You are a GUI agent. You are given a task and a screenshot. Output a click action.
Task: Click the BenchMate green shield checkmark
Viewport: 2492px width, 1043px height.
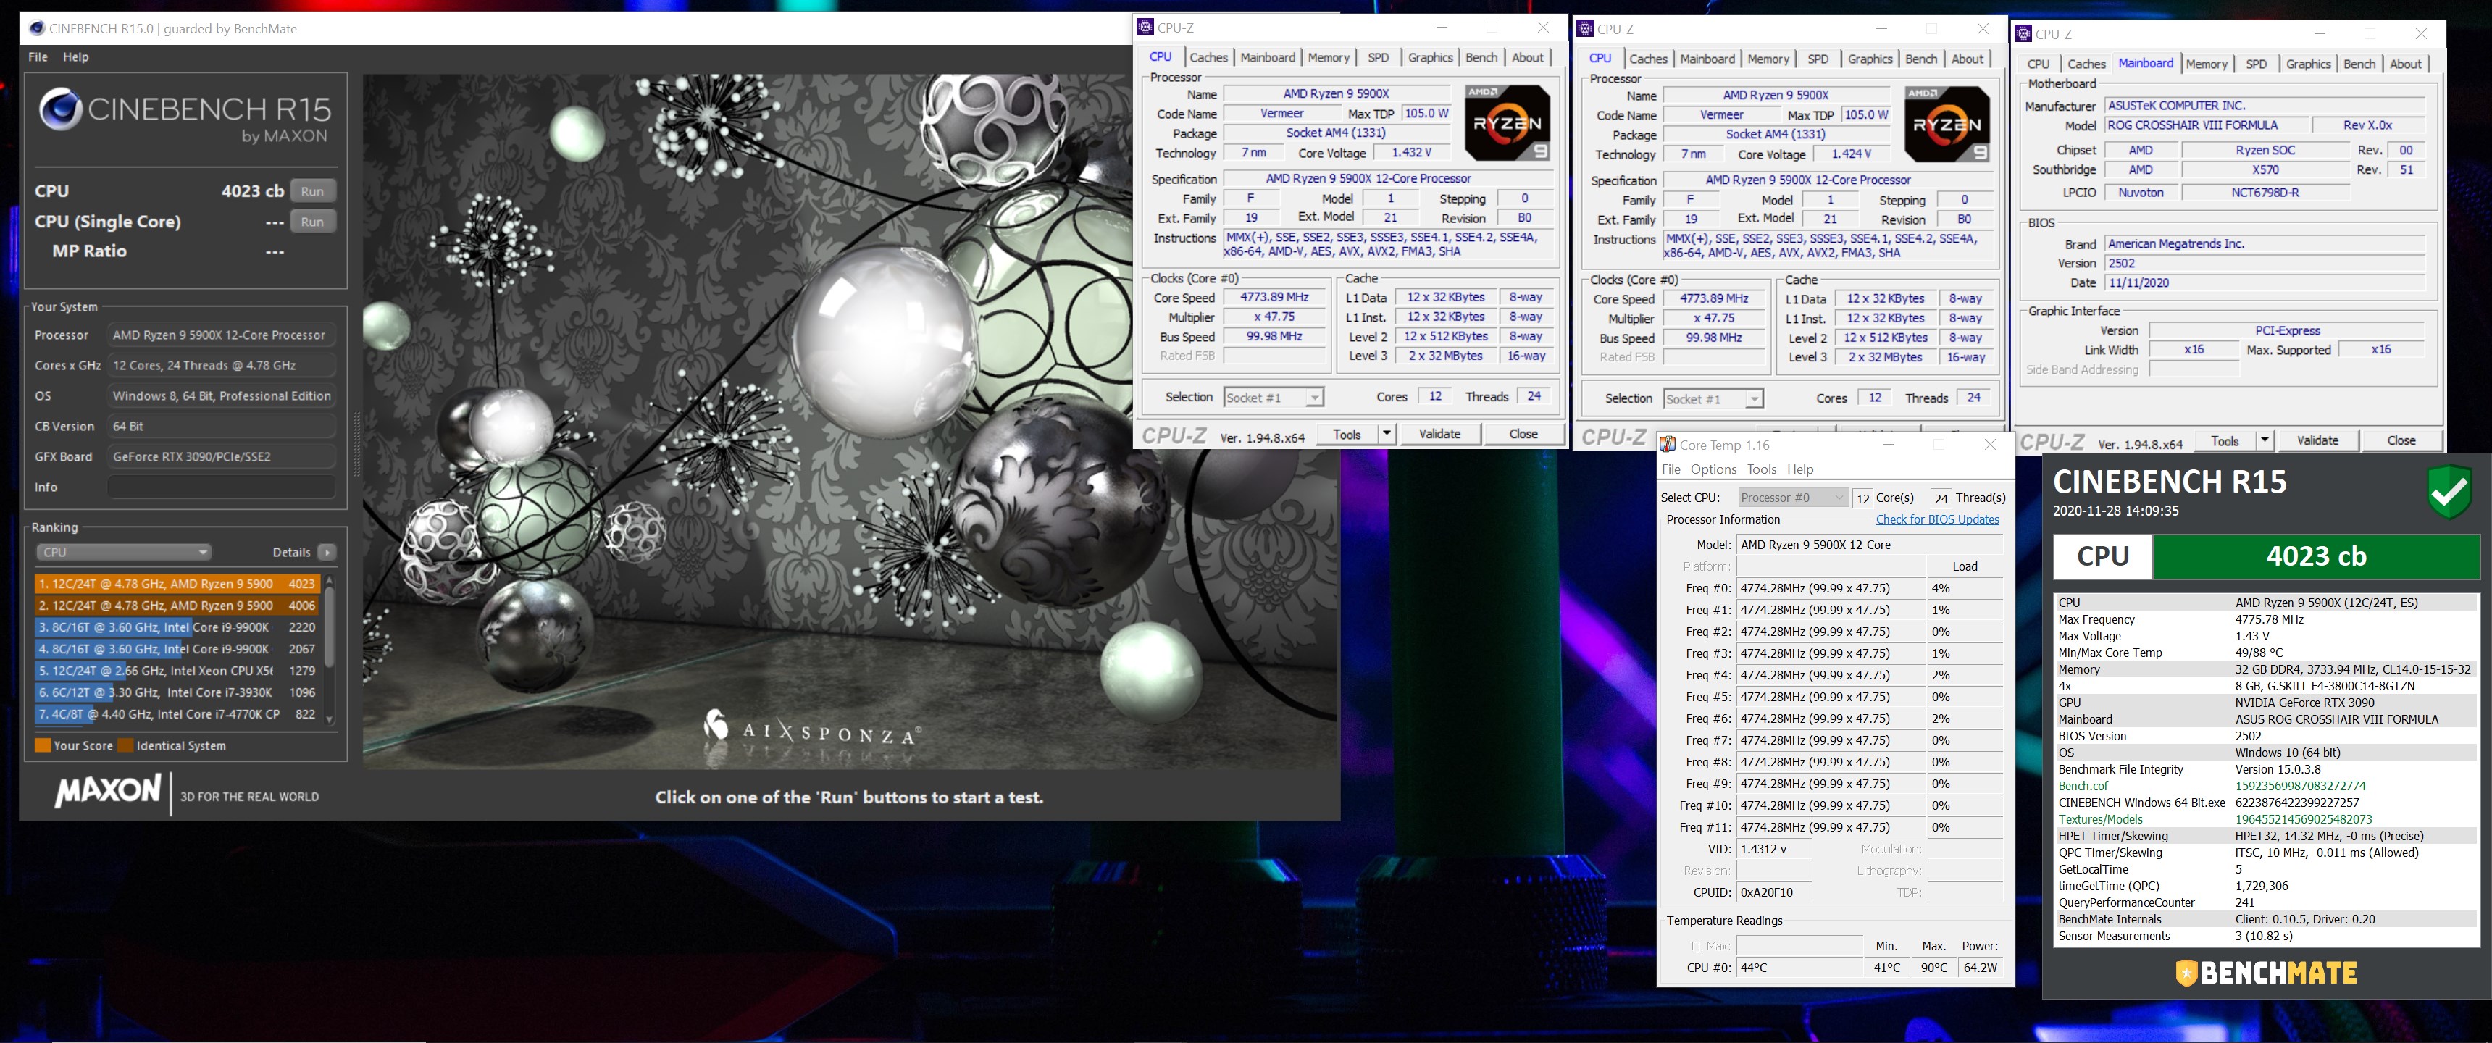[2449, 492]
